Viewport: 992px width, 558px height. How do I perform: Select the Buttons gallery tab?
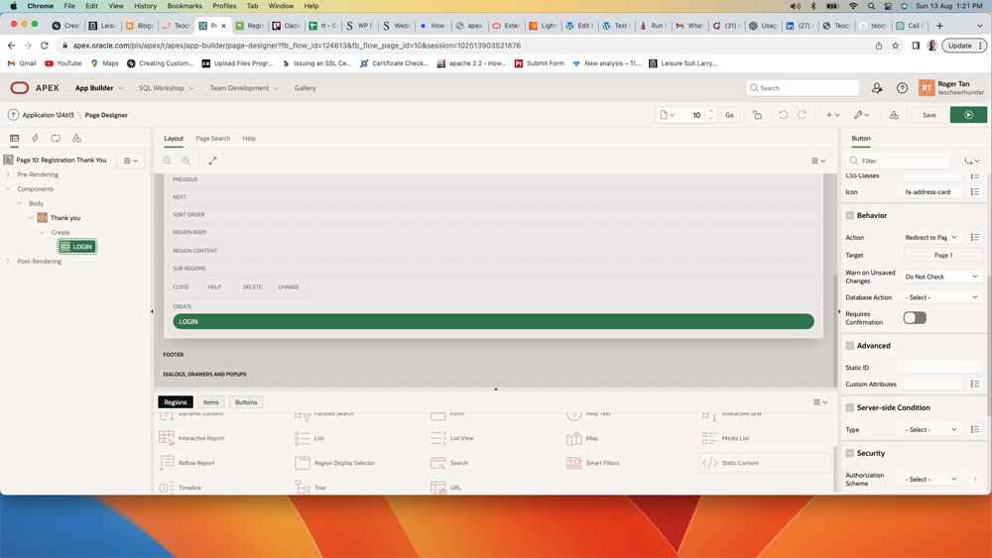(246, 402)
